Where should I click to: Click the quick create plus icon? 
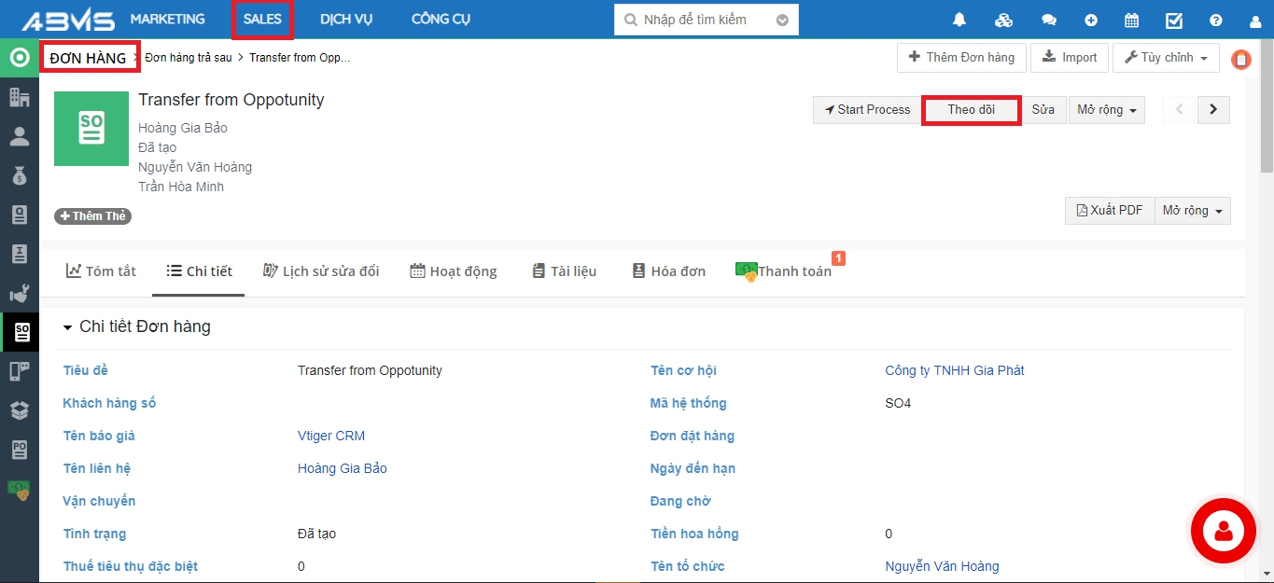click(x=1091, y=21)
